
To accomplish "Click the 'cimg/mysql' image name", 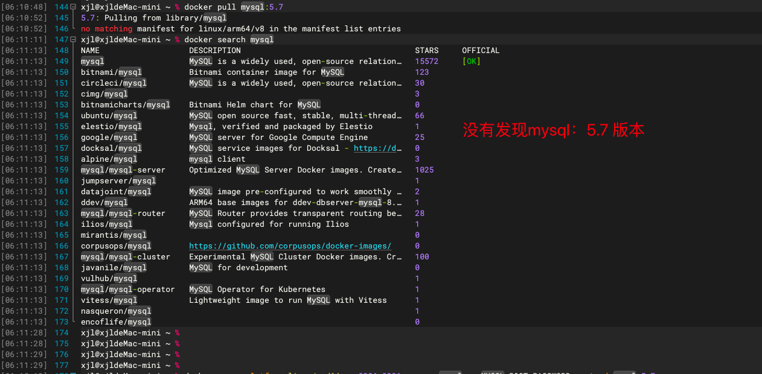I will (104, 94).
